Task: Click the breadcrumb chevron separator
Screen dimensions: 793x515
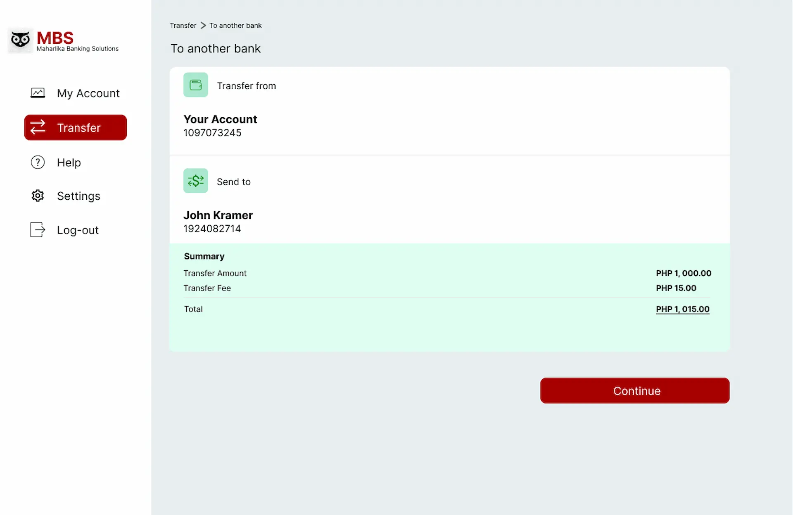Action: tap(203, 26)
